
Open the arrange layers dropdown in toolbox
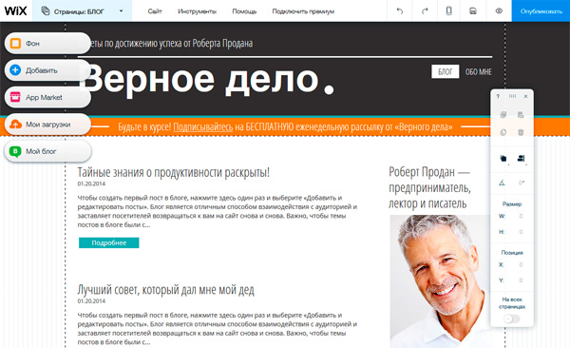pos(503,159)
